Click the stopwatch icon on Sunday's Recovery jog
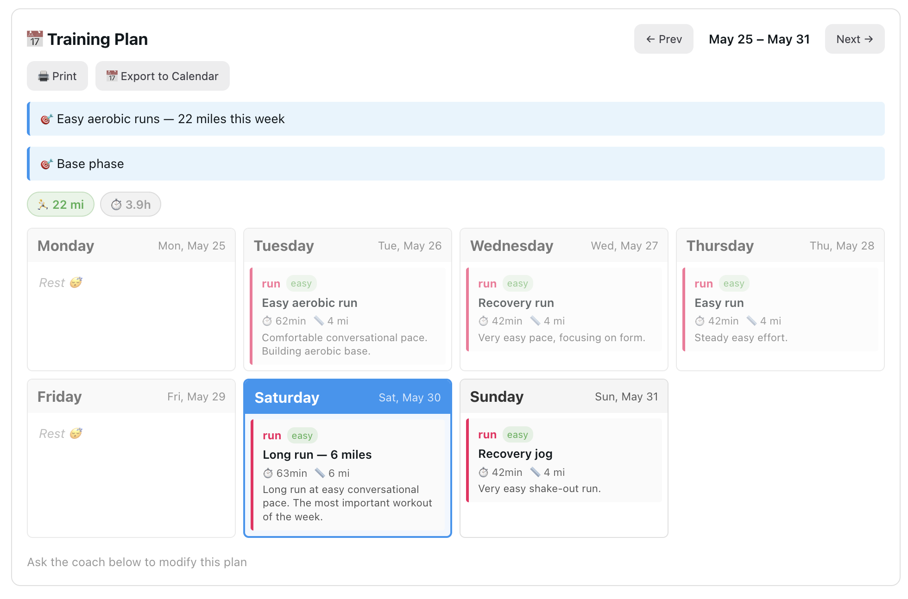The image size is (908, 599). click(484, 472)
